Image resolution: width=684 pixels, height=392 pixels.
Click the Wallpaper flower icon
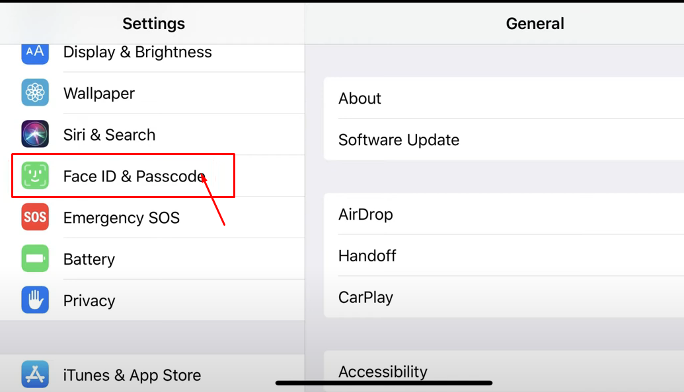point(35,92)
